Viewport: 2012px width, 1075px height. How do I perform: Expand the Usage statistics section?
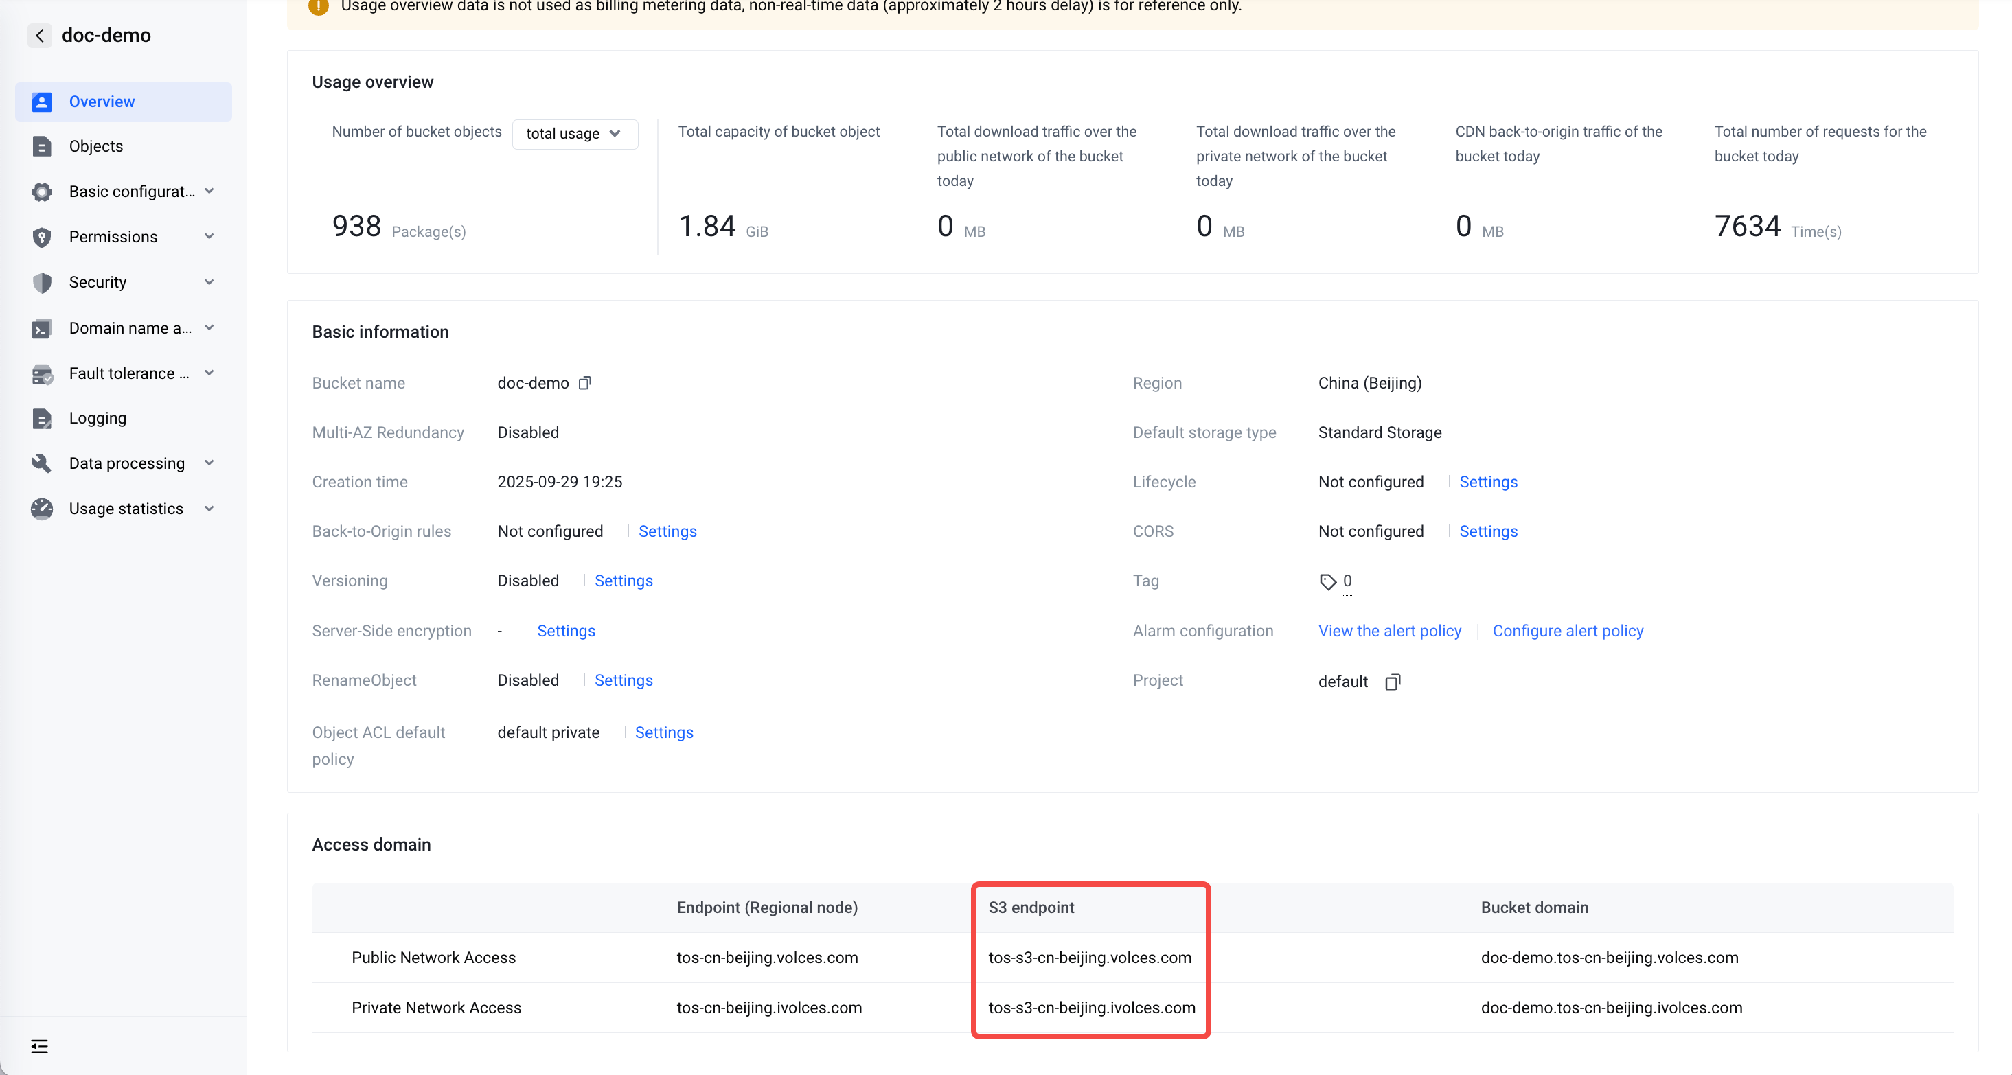coord(125,508)
